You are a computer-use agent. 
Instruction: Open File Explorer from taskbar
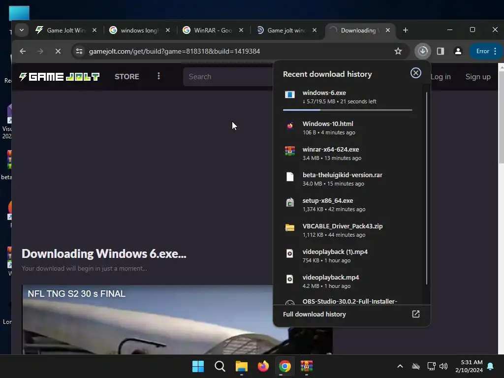241,366
